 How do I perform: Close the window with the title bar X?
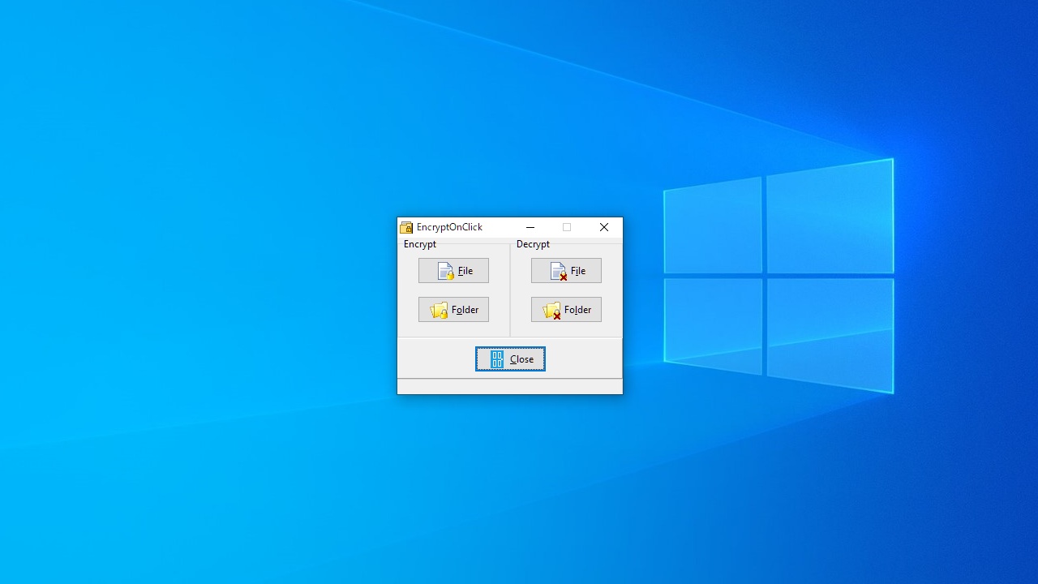click(604, 227)
